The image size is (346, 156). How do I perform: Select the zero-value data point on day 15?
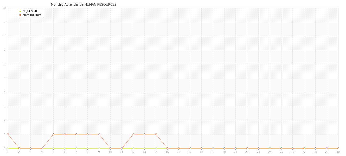(x=167, y=148)
